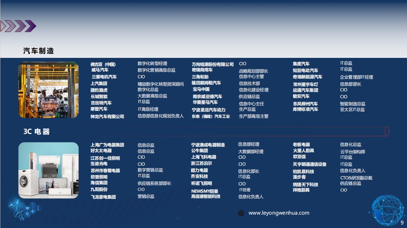Select 奇瑞商用车 entry

pyautogui.click(x=202, y=70)
